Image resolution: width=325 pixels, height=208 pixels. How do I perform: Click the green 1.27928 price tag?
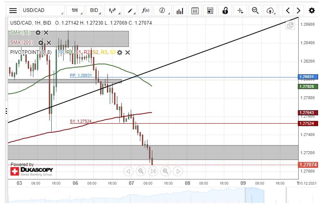[x=308, y=86]
